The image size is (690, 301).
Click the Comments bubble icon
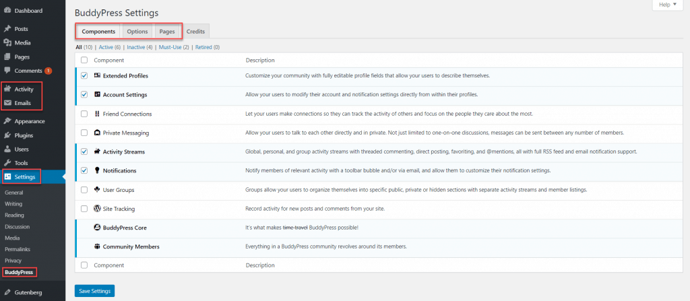coord(7,71)
